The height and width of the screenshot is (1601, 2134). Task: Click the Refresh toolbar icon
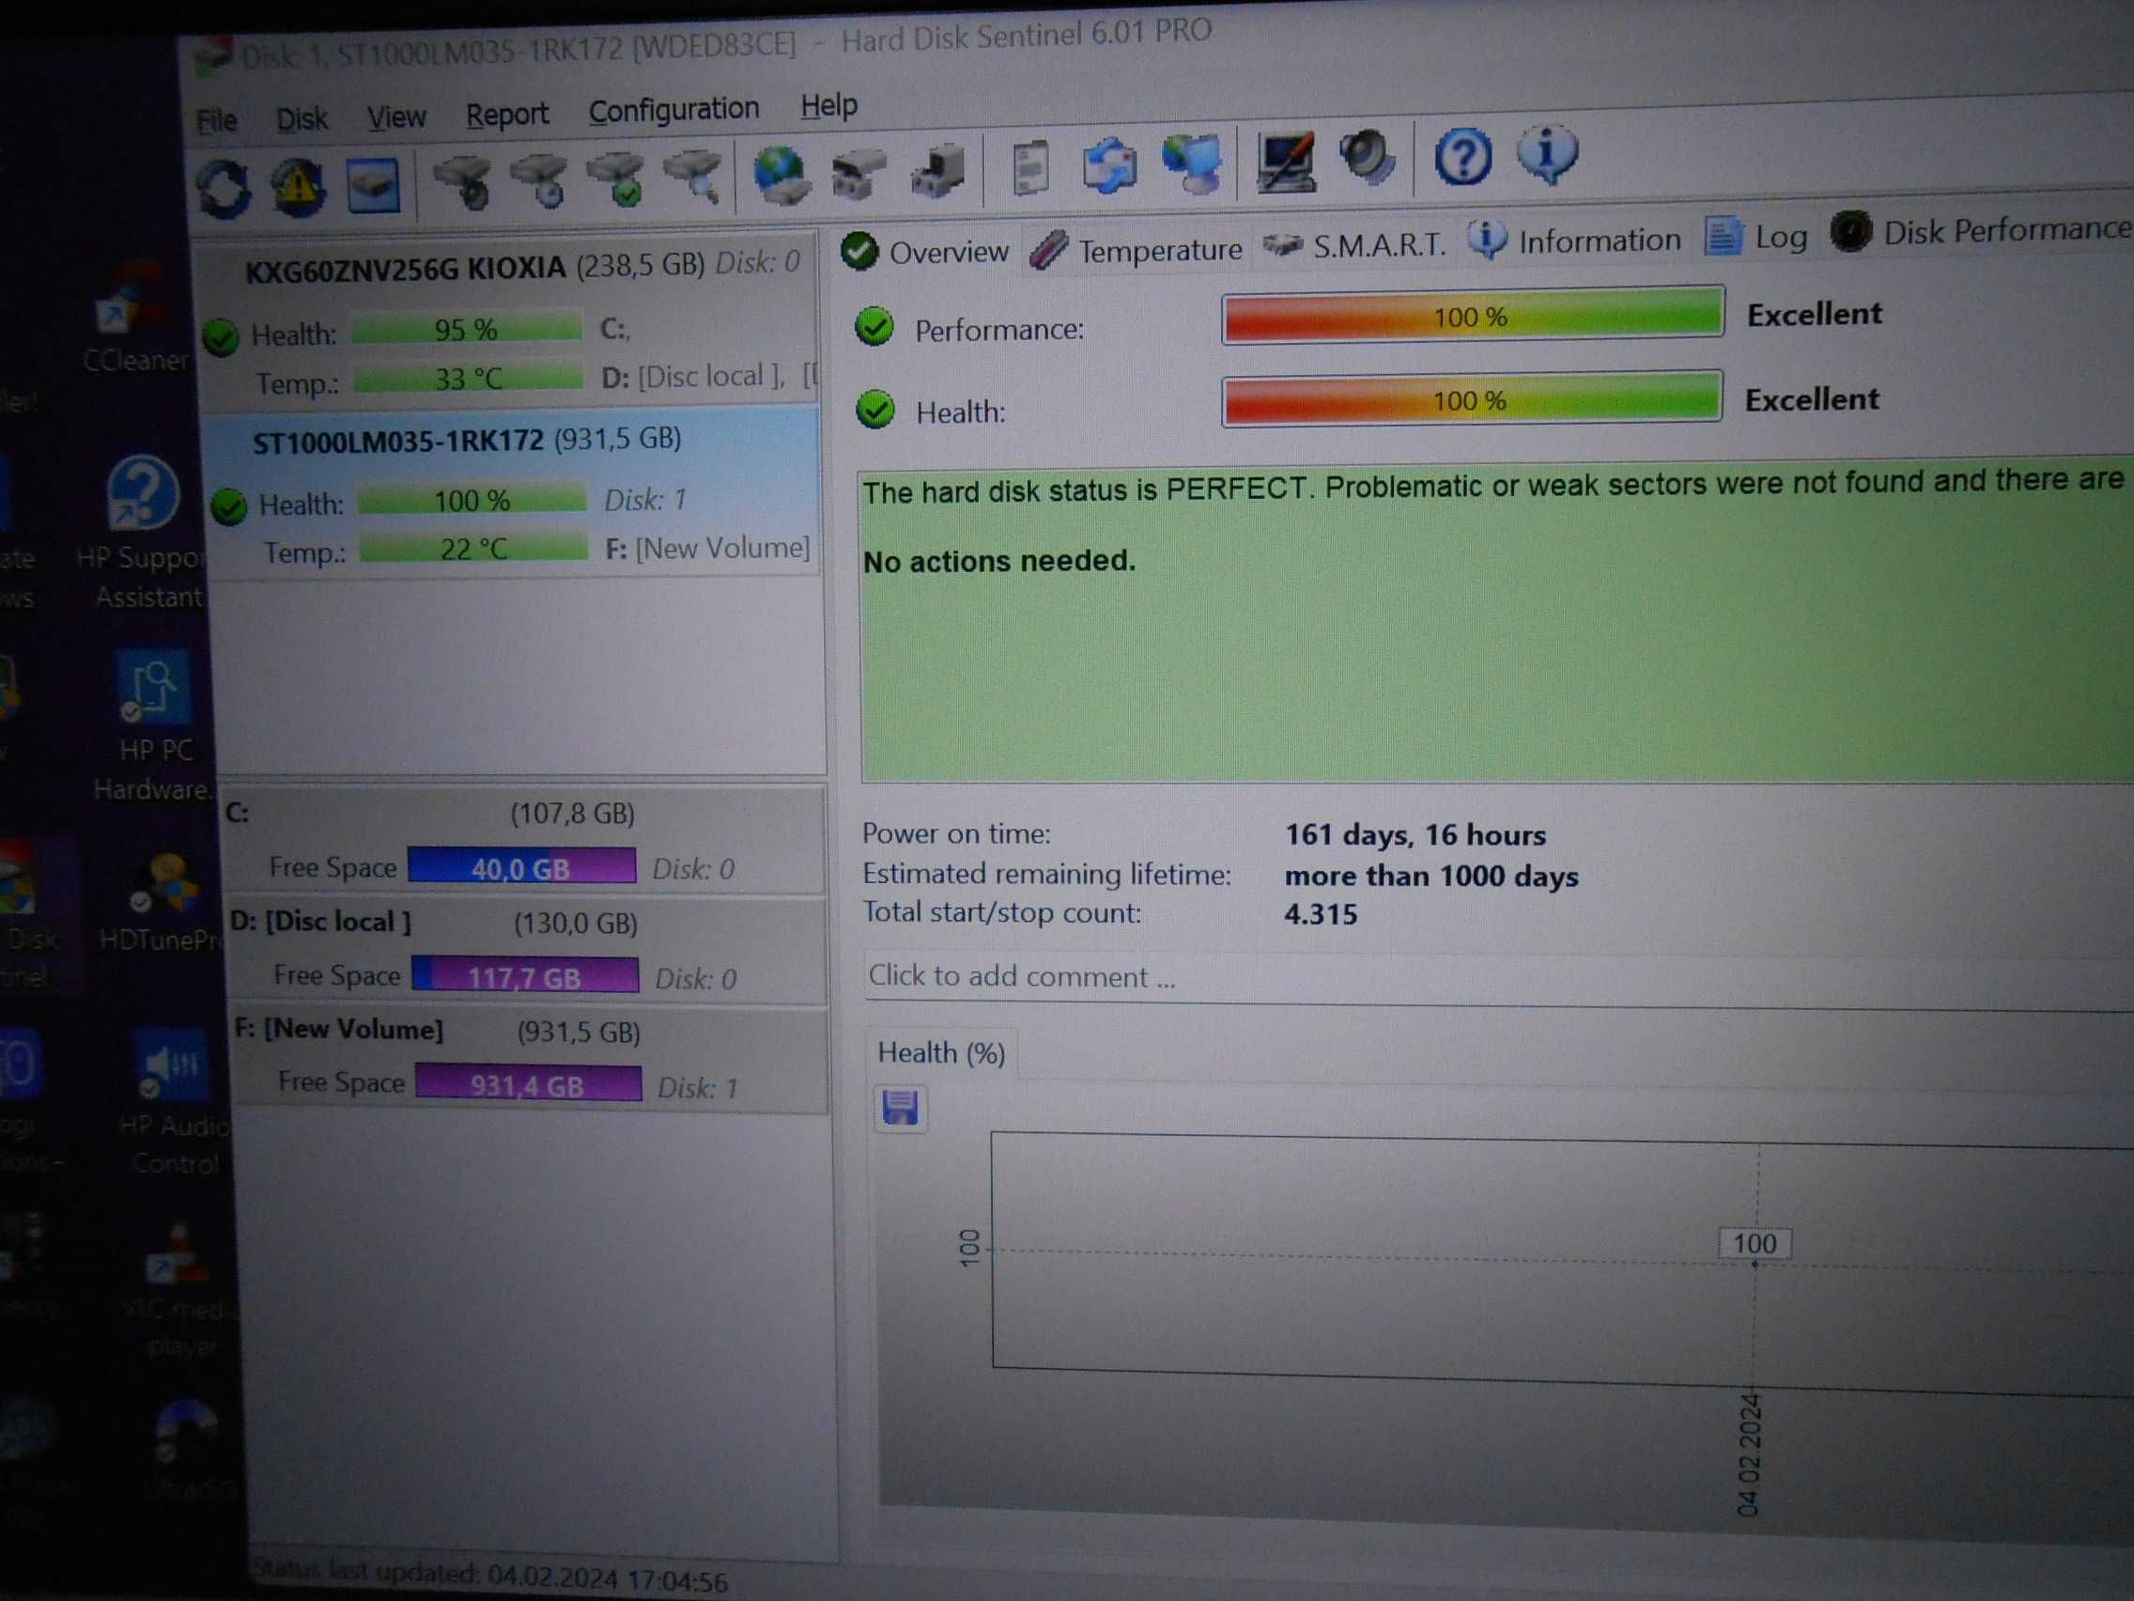point(224,187)
